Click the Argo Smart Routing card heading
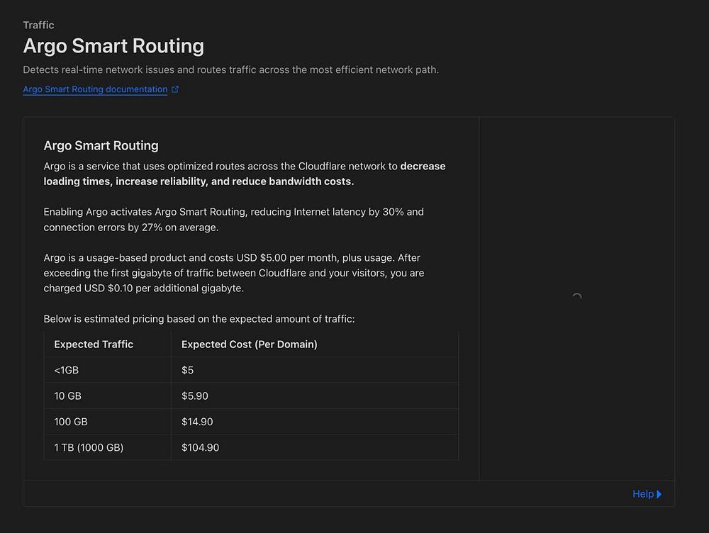The width and height of the screenshot is (709, 533). coord(101,145)
